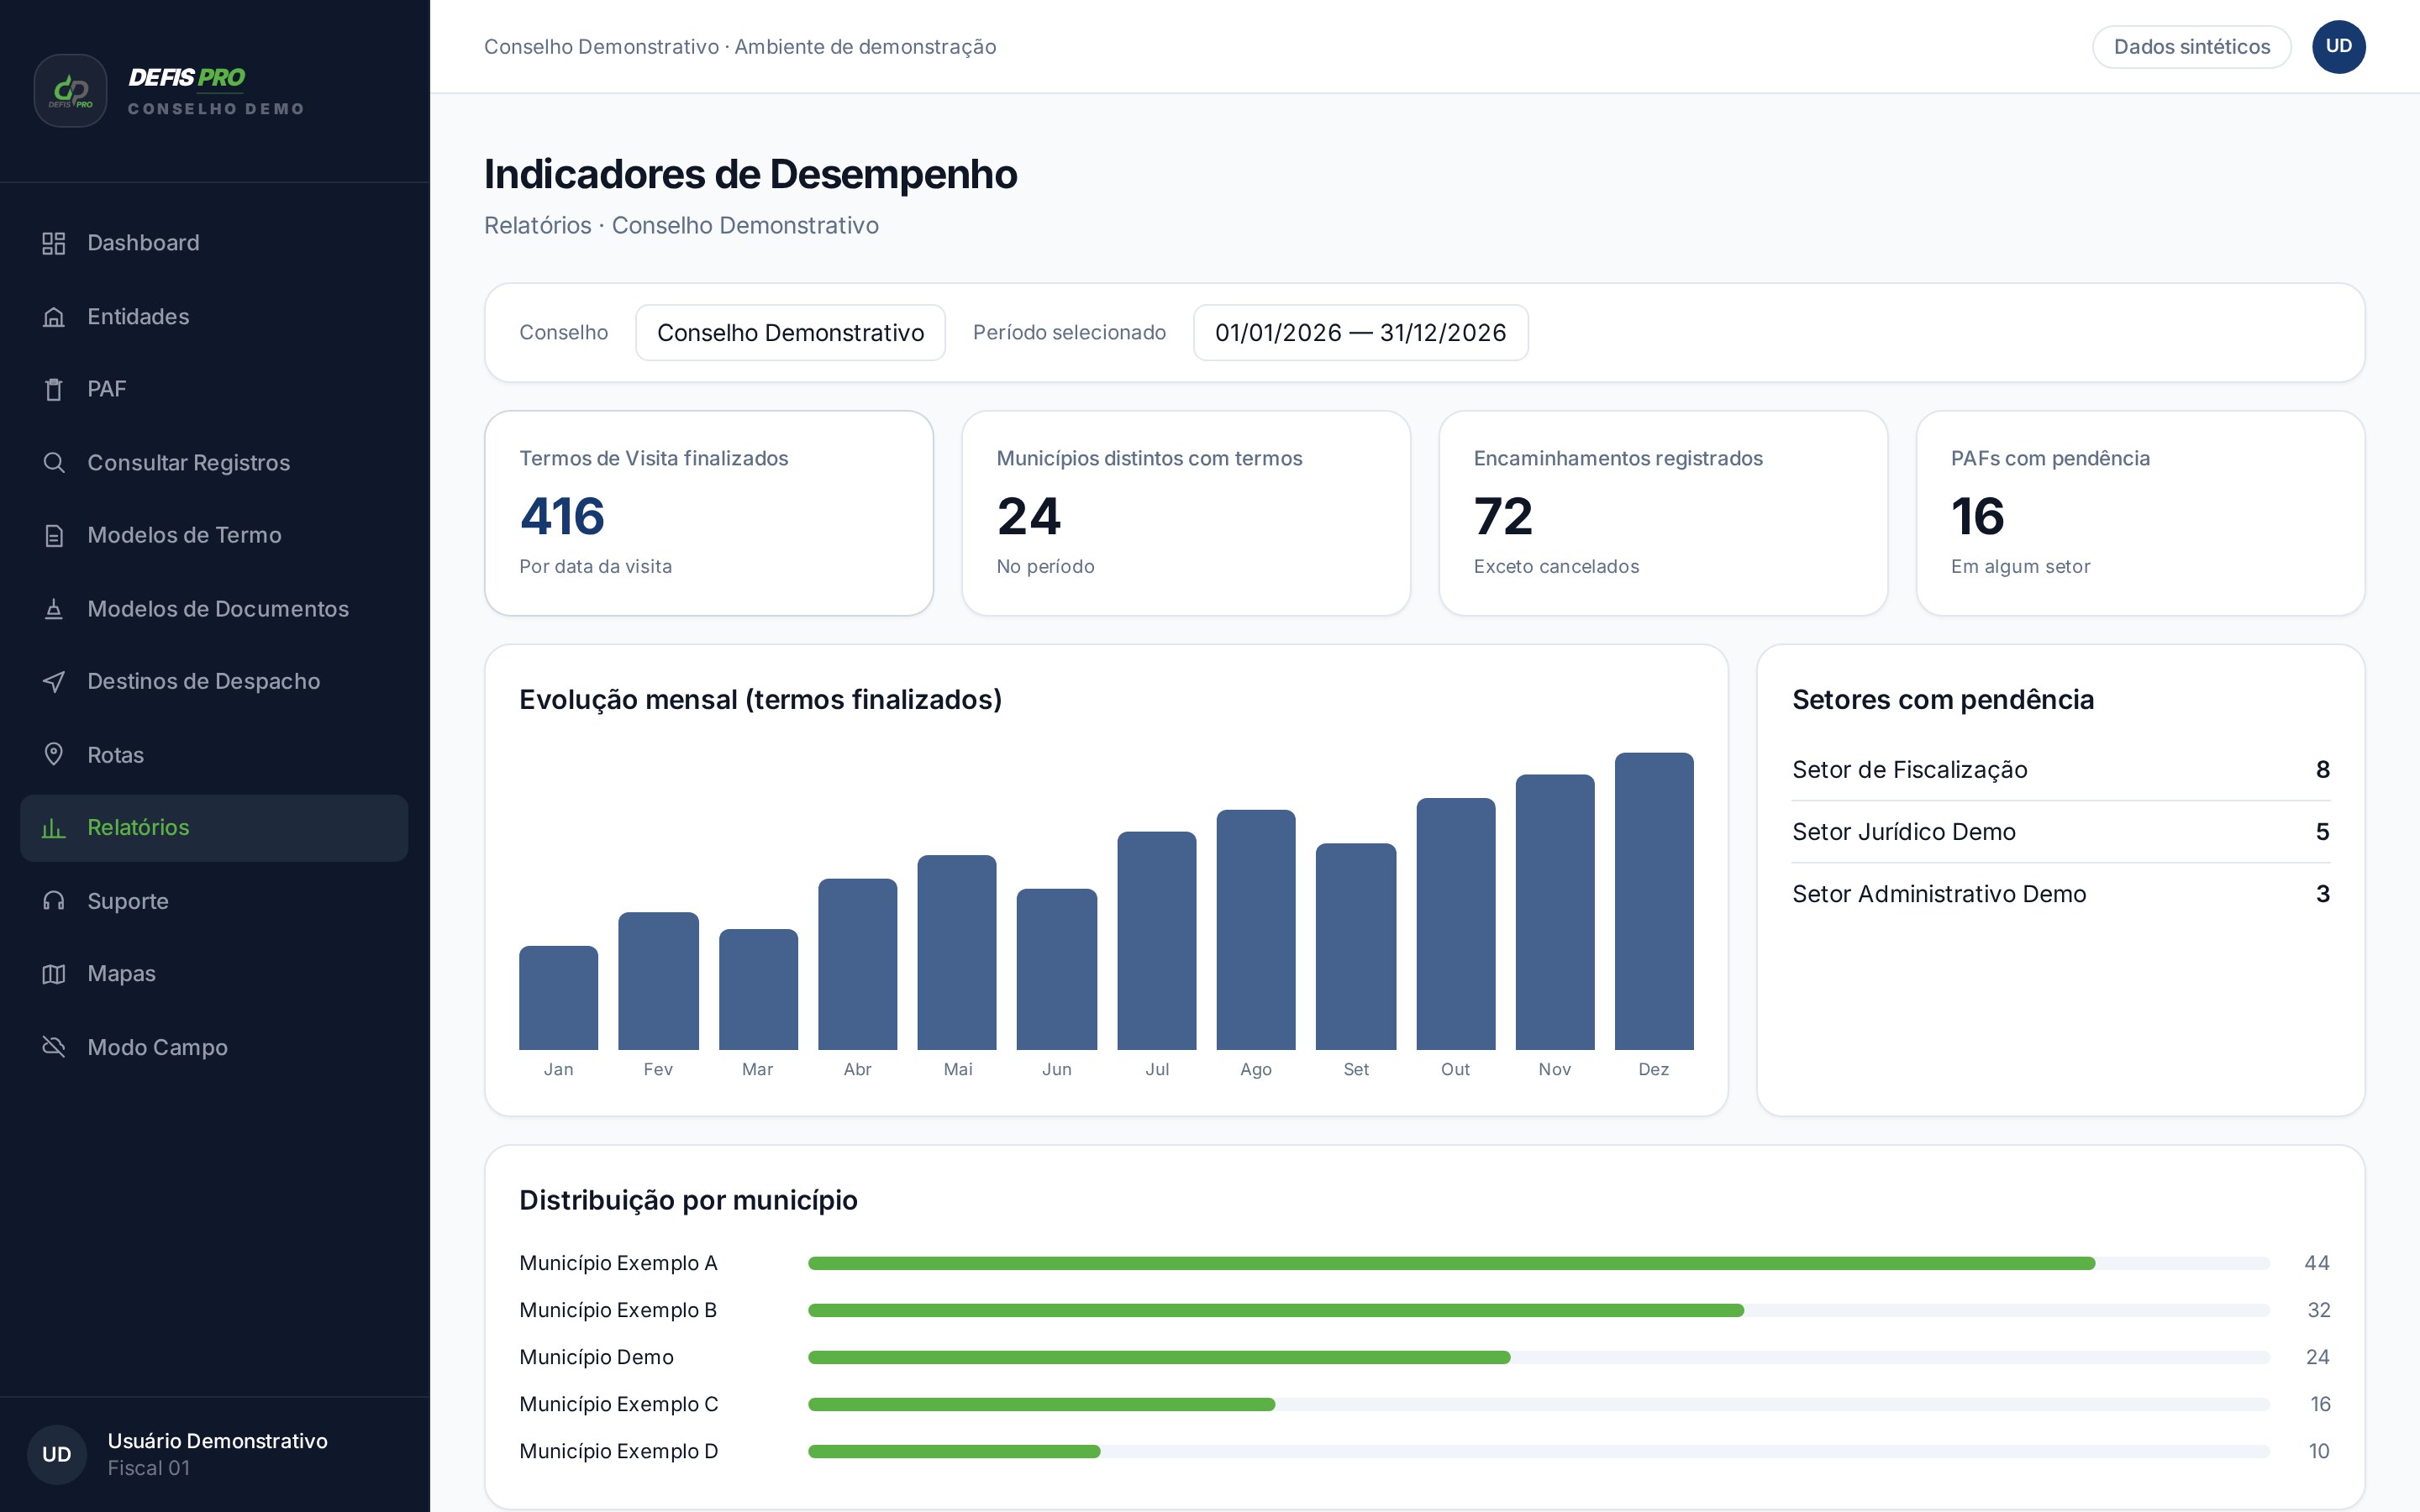Image resolution: width=2420 pixels, height=1512 pixels.
Task: Select the Relatórios menu item
Action: [214, 828]
